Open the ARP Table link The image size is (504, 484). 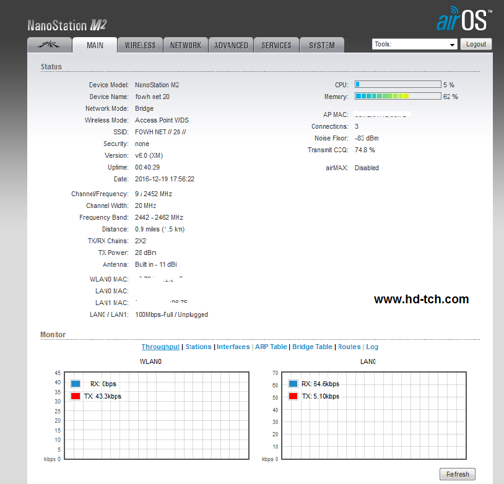(x=271, y=347)
